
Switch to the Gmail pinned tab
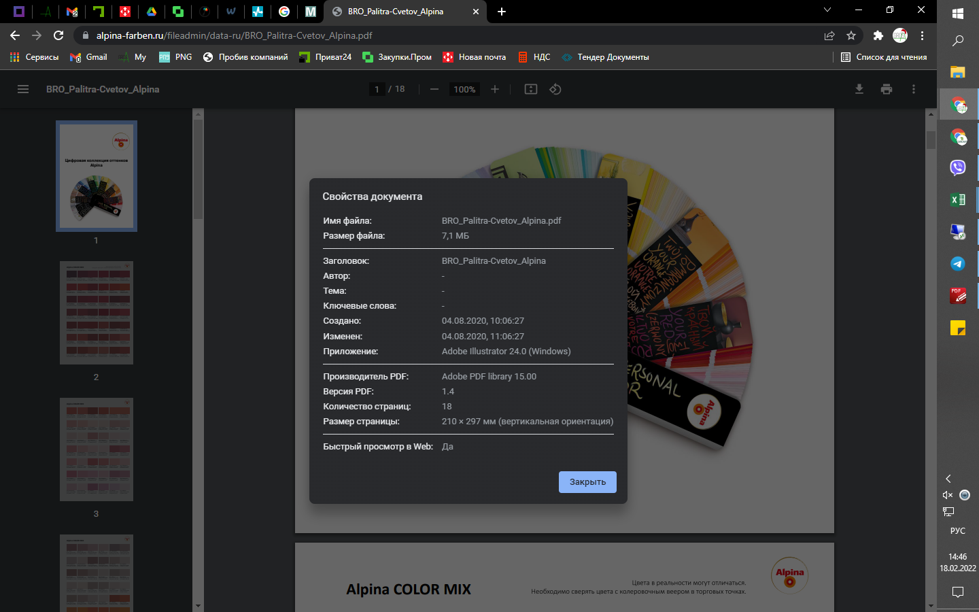pyautogui.click(x=72, y=12)
